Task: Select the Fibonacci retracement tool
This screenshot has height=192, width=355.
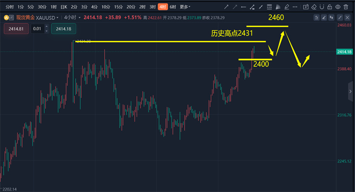Action: click(x=269, y=7)
